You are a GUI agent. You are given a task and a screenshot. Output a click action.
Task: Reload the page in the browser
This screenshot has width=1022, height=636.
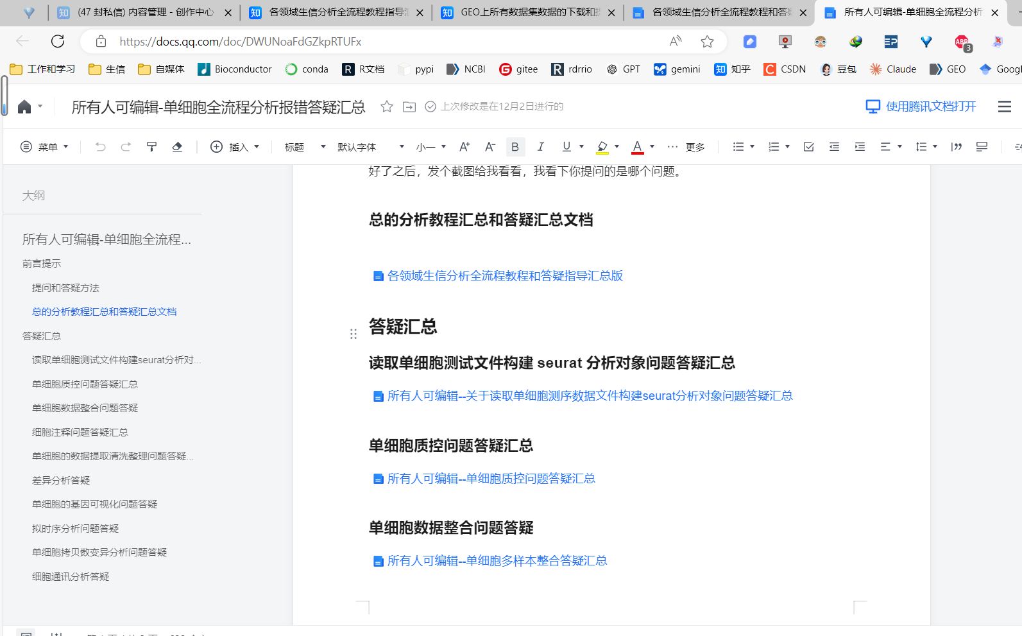click(58, 42)
